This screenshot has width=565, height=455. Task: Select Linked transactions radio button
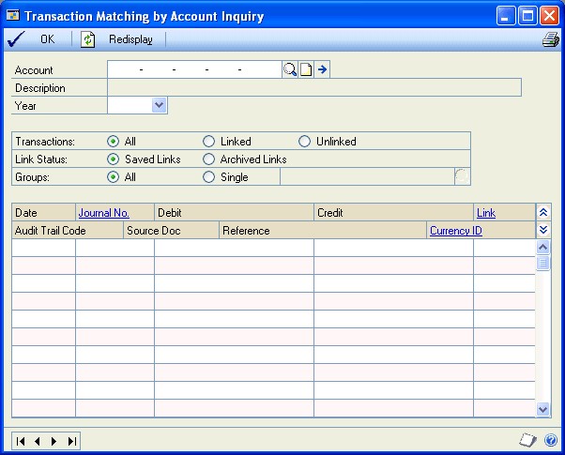click(x=208, y=142)
